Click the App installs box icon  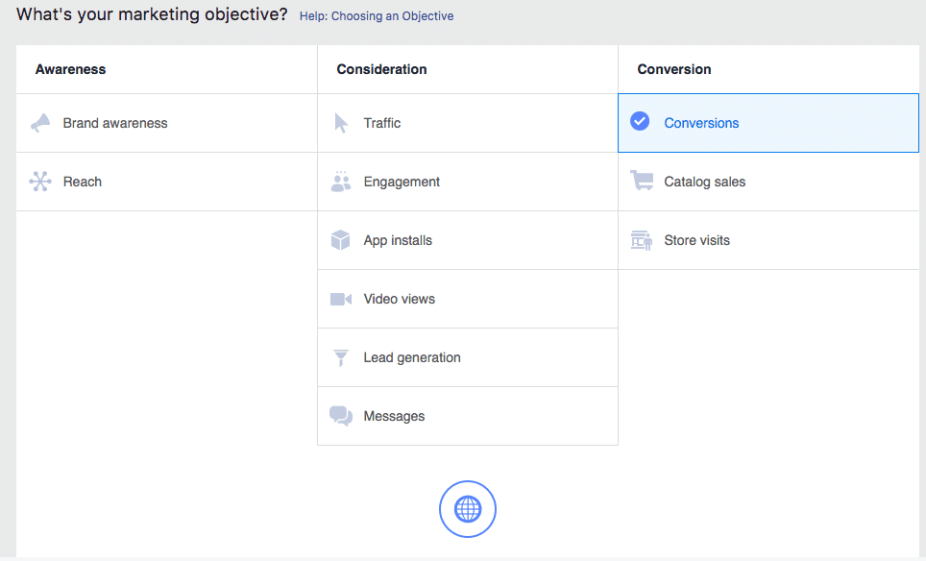tap(341, 240)
